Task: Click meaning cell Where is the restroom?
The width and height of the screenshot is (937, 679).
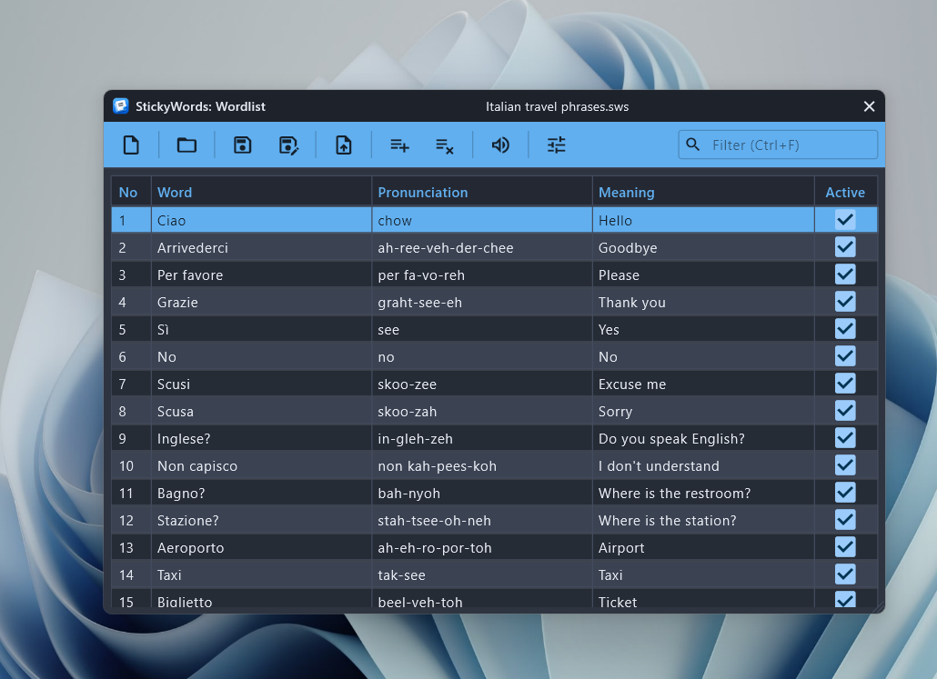Action: point(702,494)
